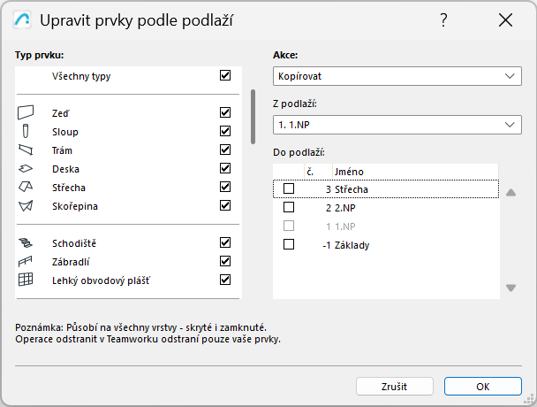Expand the Z podlaží story dropdown

(396, 125)
